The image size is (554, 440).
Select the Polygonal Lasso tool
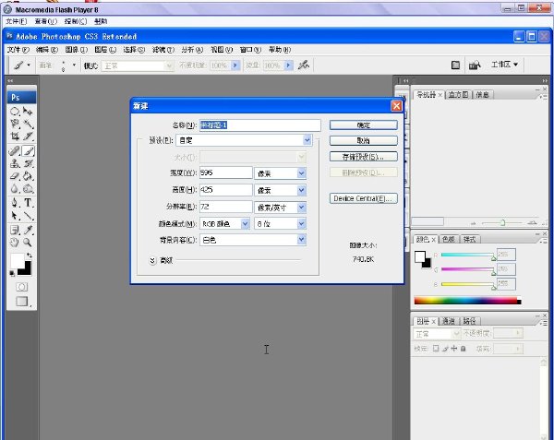pos(15,124)
